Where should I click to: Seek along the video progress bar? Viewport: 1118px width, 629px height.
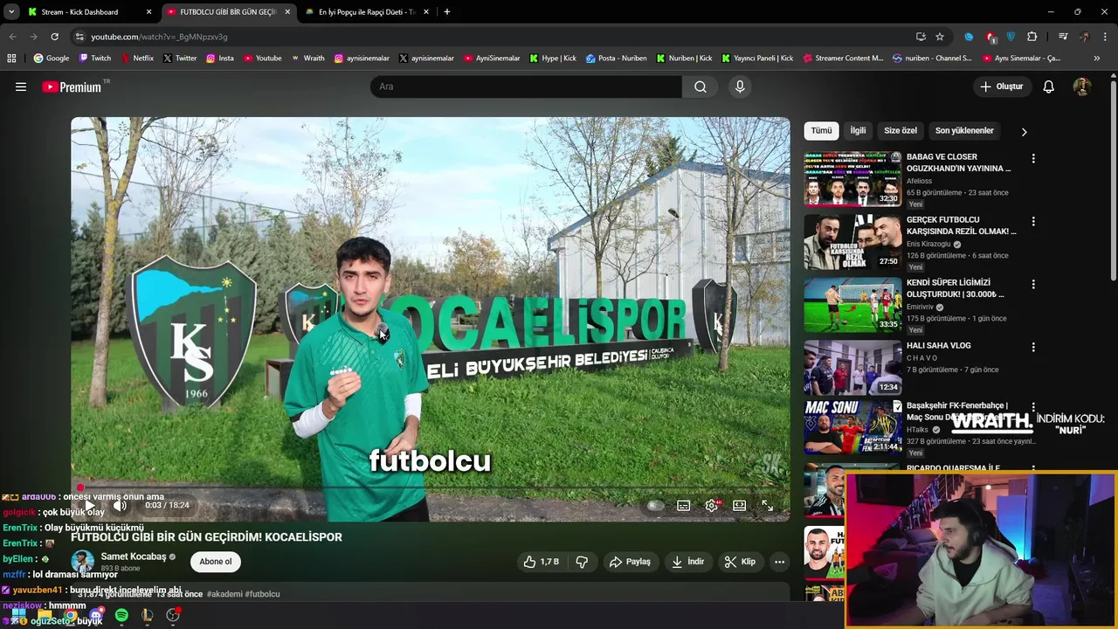tap(431, 487)
